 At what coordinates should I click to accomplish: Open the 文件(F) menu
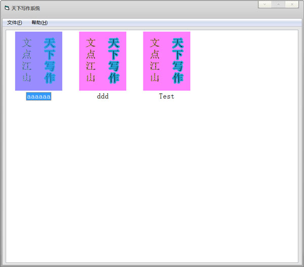tap(15, 22)
